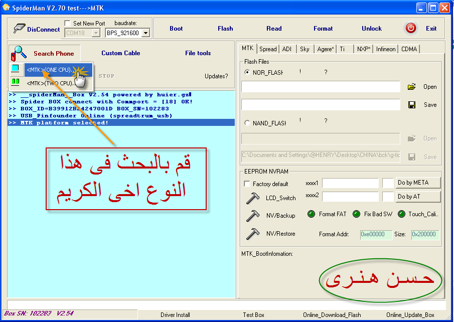Click the Box SN: 102283 status text
Screen dimensions: 454x322
[28, 313]
